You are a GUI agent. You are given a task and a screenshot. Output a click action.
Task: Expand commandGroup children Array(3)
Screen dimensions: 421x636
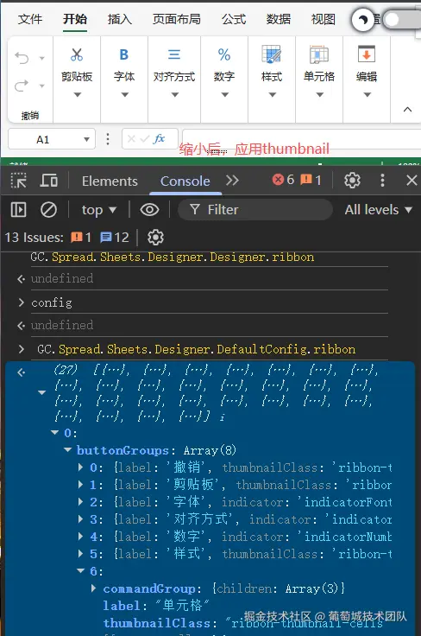pyautogui.click(x=94, y=588)
